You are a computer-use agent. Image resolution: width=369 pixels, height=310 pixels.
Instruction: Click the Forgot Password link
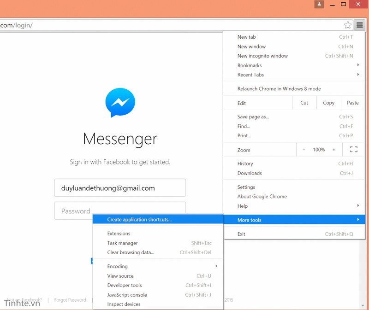tap(70, 300)
